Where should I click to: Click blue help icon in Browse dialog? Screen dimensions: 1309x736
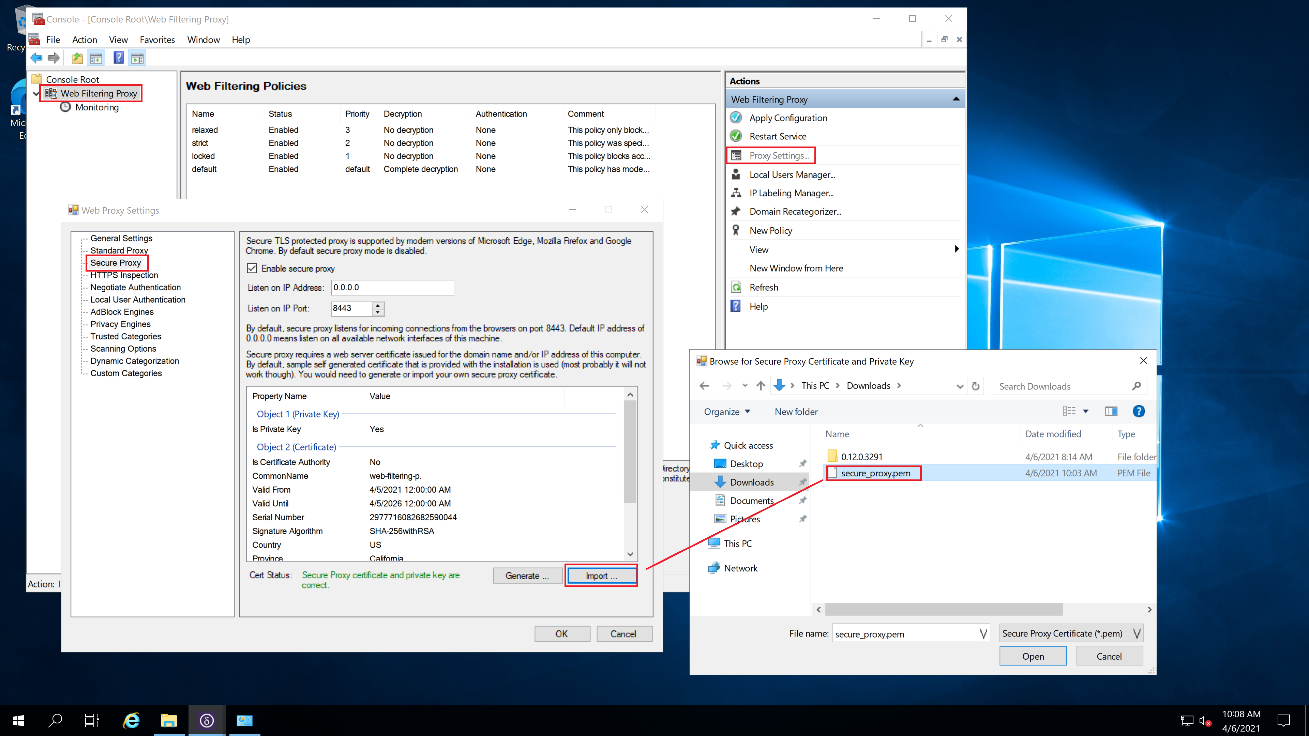[x=1139, y=411]
